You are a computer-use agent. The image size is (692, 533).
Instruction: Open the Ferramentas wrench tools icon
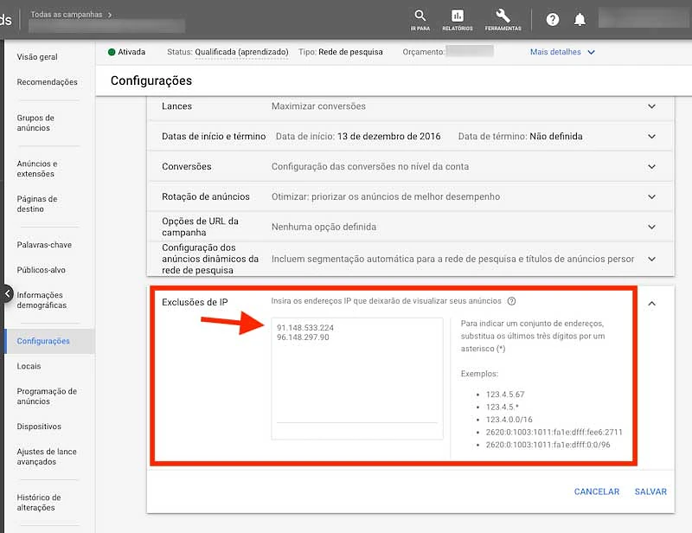(x=503, y=19)
